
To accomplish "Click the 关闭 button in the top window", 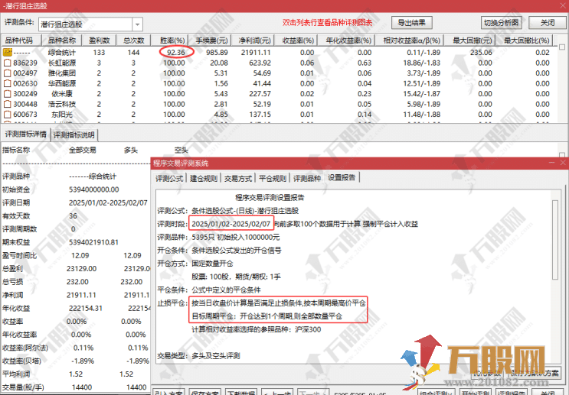I will [x=548, y=22].
